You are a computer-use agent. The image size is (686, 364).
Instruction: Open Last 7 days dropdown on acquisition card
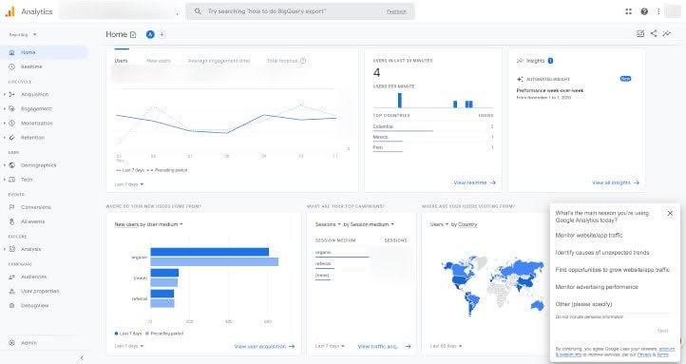pos(129,346)
